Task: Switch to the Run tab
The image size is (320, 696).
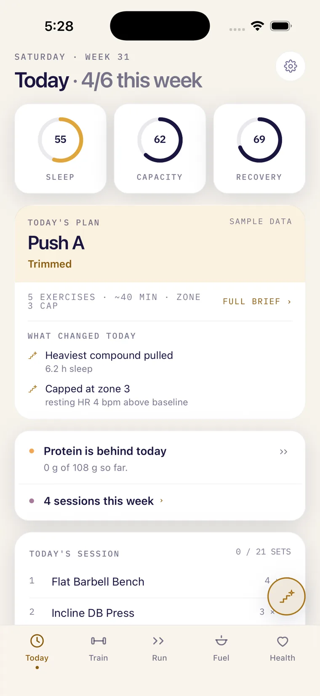Action: click(x=160, y=648)
